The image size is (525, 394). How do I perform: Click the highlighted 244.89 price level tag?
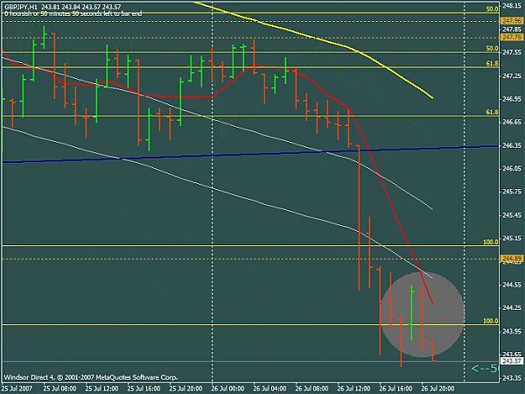coord(512,259)
